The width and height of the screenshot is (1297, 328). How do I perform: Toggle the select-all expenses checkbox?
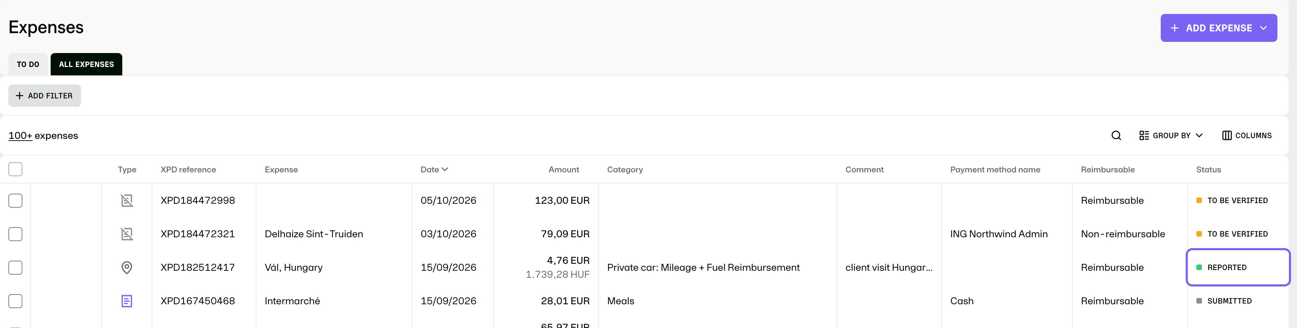pyautogui.click(x=16, y=169)
